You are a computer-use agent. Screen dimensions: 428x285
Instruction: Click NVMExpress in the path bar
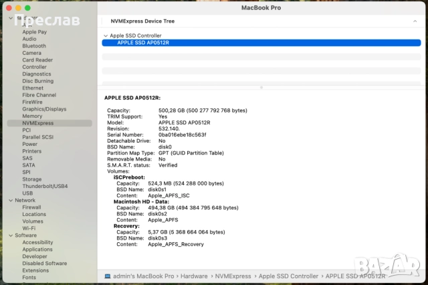tap(233, 276)
